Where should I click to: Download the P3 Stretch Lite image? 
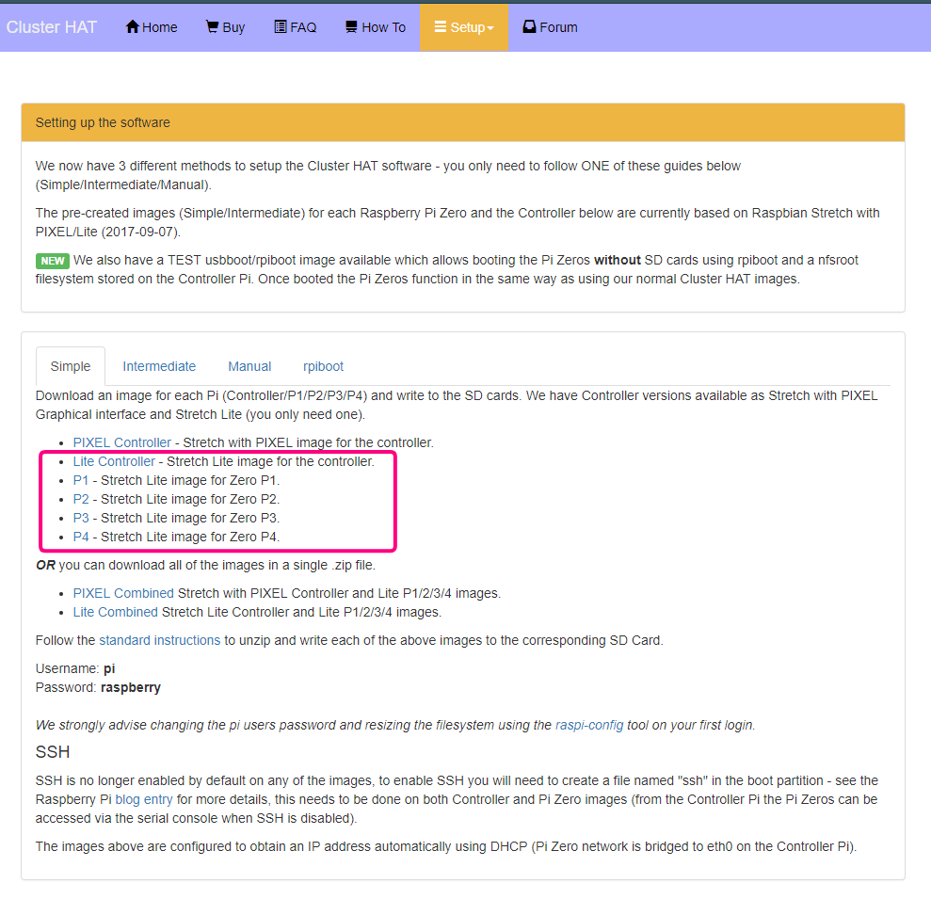coord(81,518)
